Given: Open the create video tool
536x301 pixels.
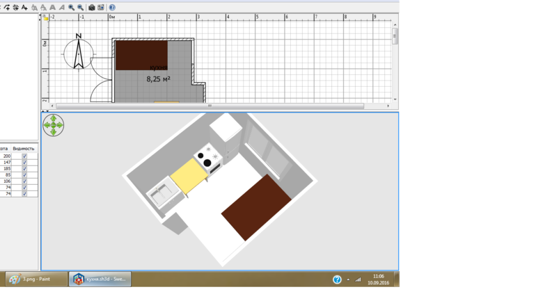Looking at the screenshot, I should click(100, 8).
